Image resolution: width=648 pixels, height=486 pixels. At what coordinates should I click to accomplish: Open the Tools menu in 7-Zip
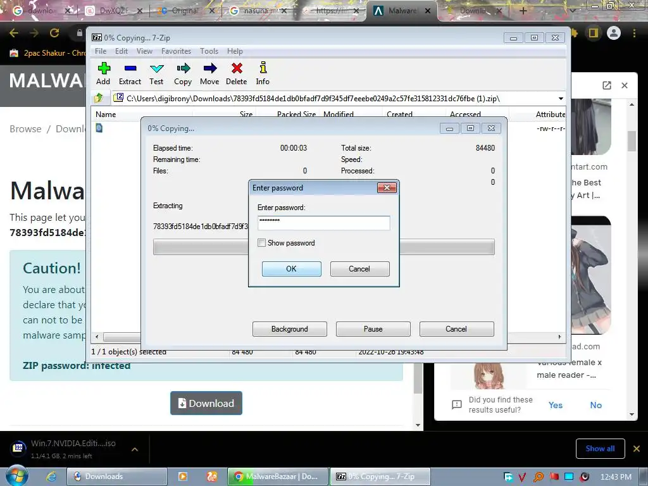tap(209, 51)
